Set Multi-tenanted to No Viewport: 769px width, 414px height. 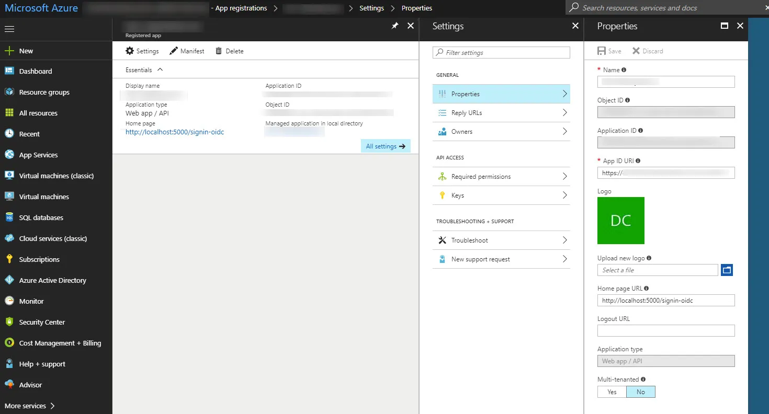641,392
